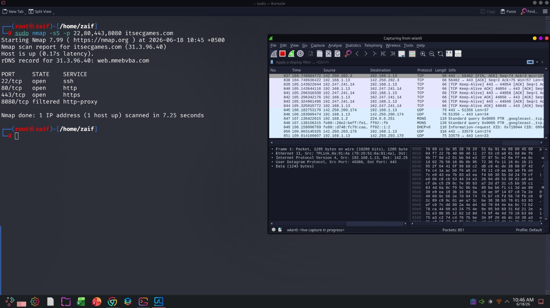
Task: Expand the Ethernet II details row
Action: pyautogui.click(x=272, y=153)
